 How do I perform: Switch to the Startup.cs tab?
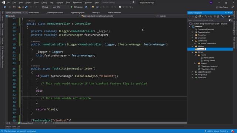tap(96, 13)
